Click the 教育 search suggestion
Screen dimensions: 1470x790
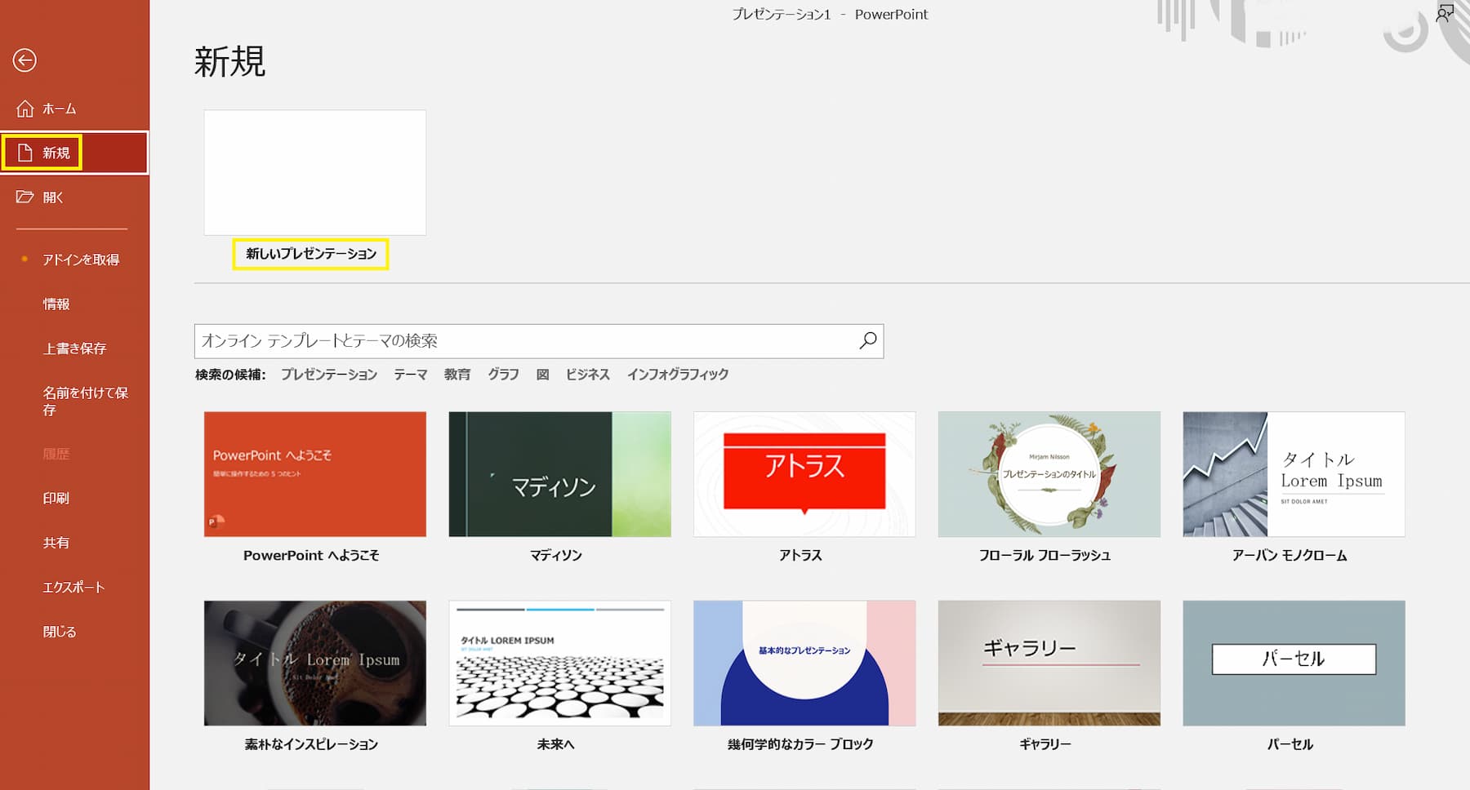click(457, 374)
